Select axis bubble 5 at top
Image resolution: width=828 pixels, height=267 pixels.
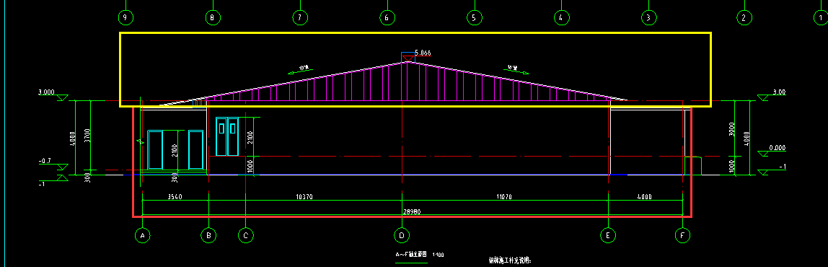(474, 17)
